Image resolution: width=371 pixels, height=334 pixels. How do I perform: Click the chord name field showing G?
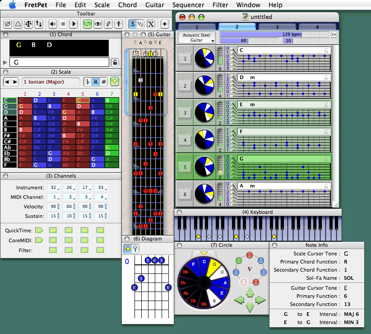click(x=59, y=62)
